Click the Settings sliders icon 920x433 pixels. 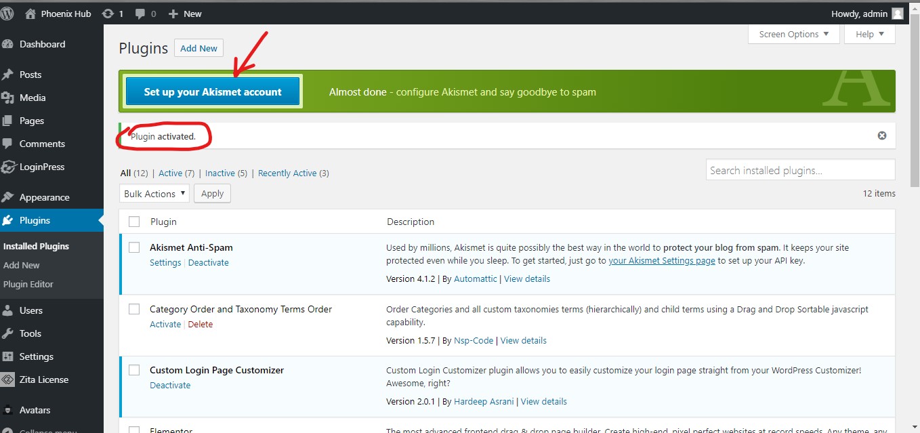(x=8, y=356)
